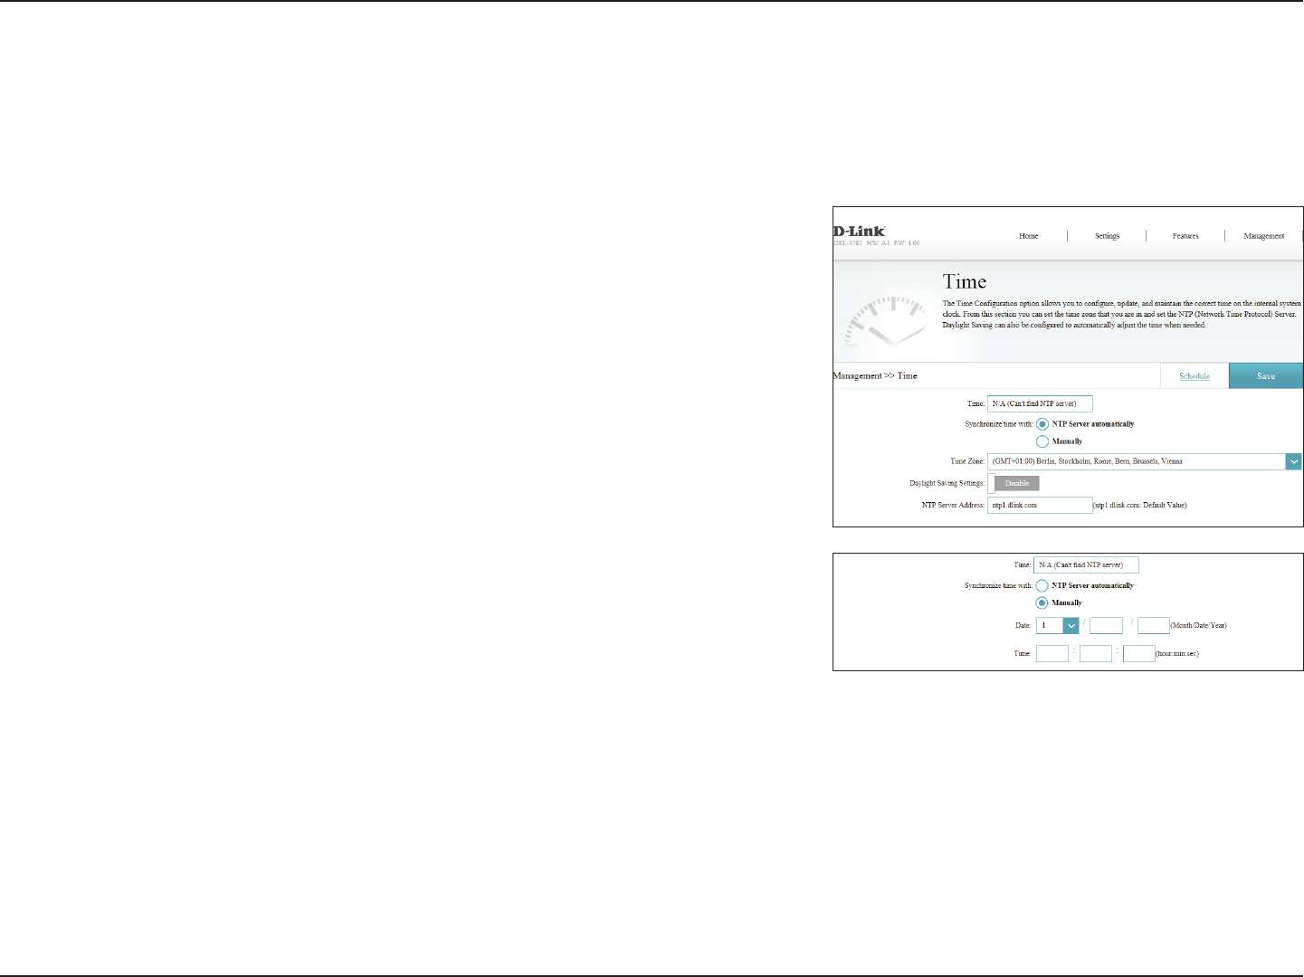This screenshot has height=977, width=1304.
Task: Click the minute input field
Action: 1096,653
